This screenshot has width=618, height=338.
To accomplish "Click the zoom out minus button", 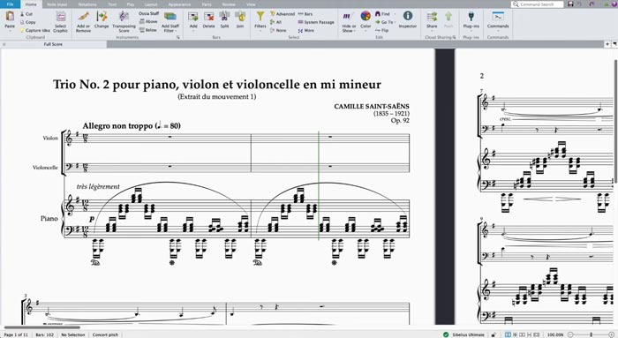I will (x=570, y=334).
